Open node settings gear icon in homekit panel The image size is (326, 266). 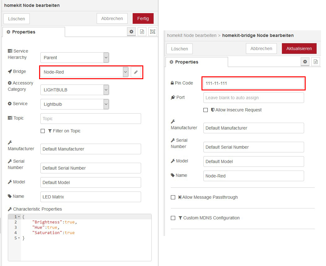[131, 32]
